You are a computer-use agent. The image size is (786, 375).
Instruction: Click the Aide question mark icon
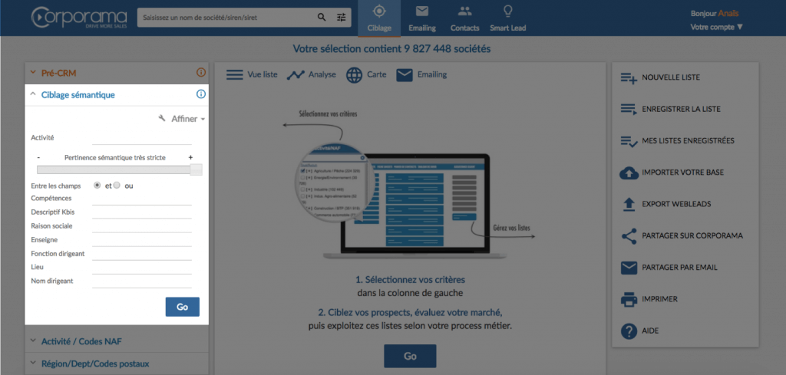[x=629, y=331]
